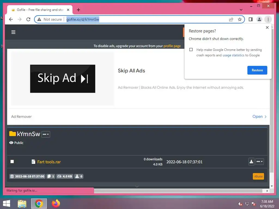This screenshot has width=279, height=209.
Task: Go back to the previous page
Action: [x=11, y=19]
